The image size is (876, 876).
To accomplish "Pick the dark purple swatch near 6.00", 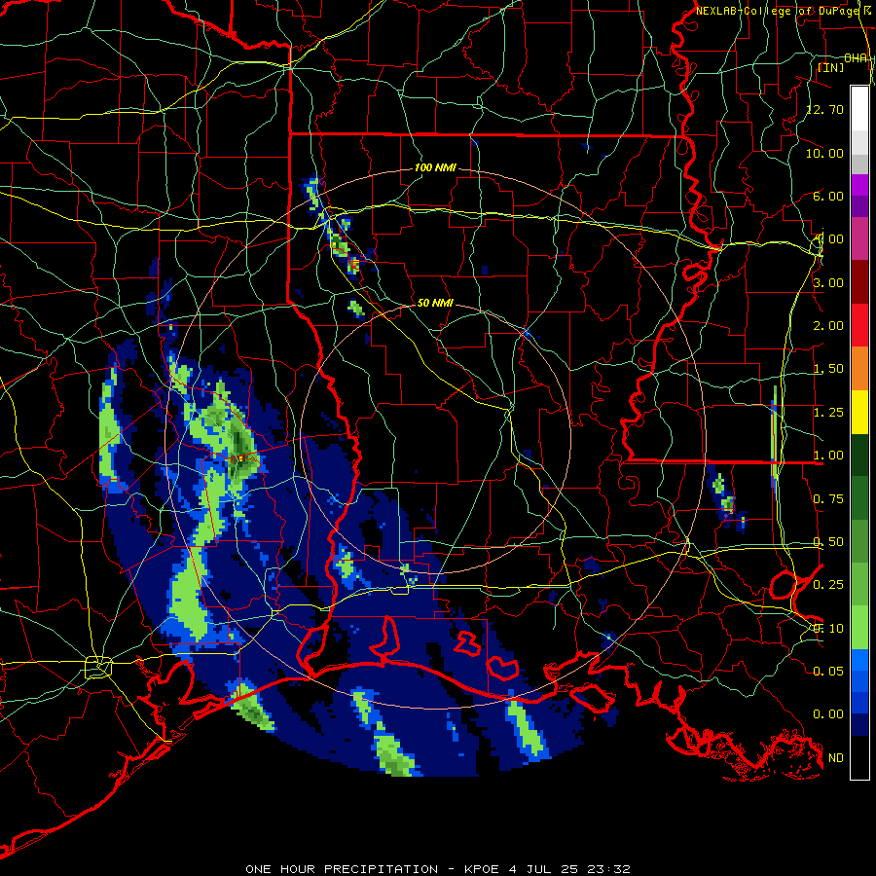I will pos(859,206).
